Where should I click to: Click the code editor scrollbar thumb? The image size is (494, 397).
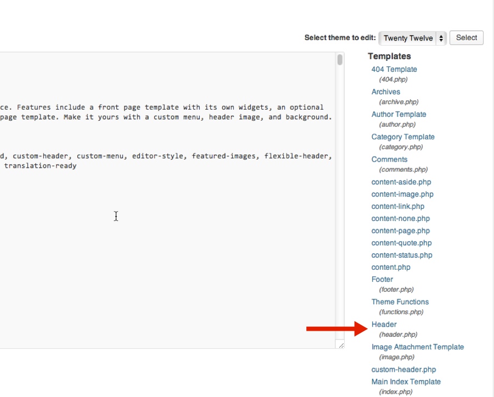click(340, 60)
